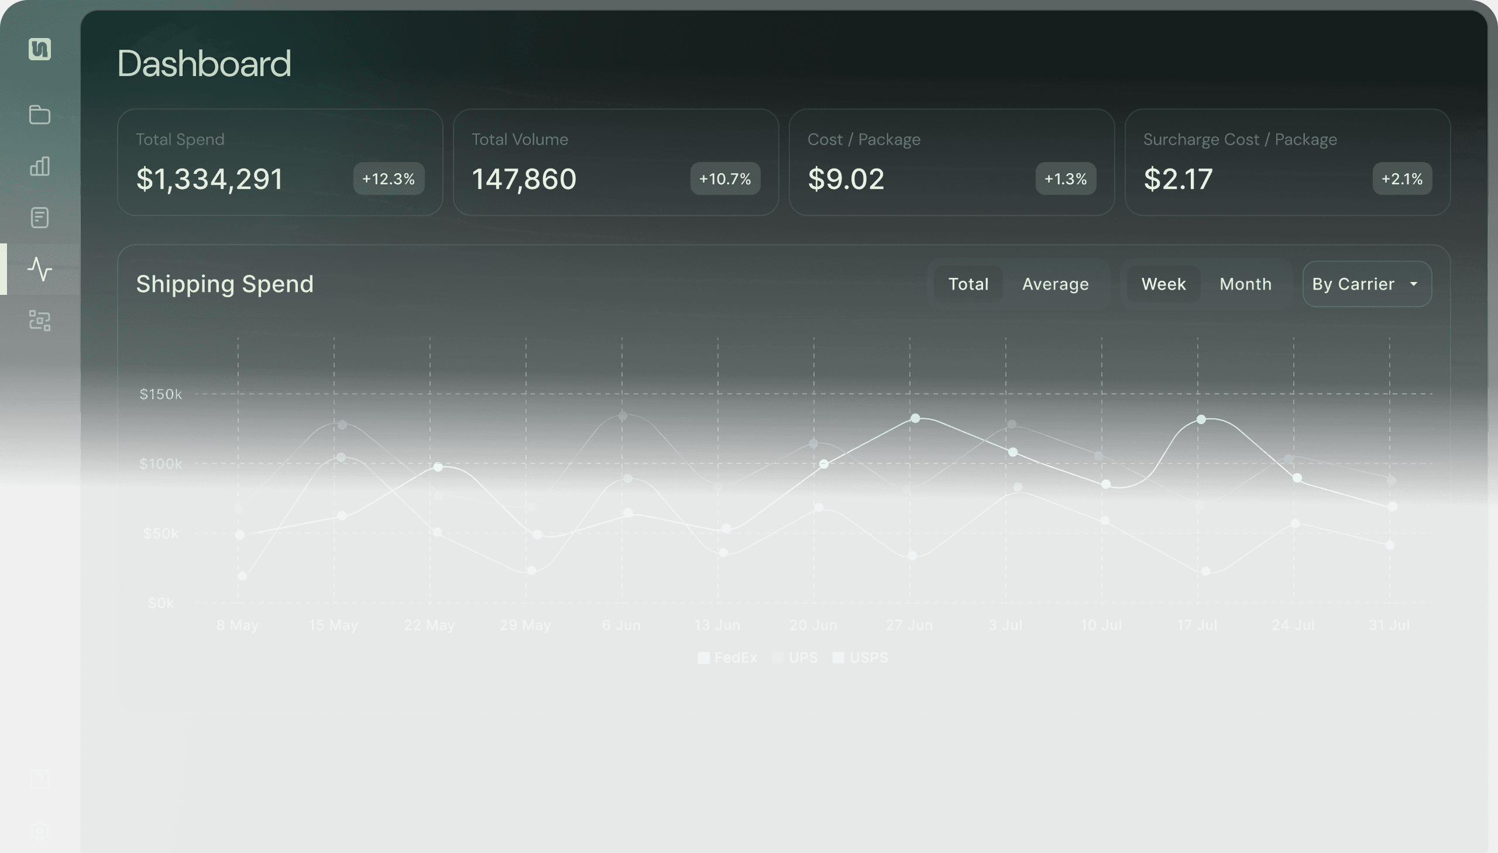Click the app logo in sidebar
Image resolution: width=1498 pixels, height=853 pixels.
40,49
